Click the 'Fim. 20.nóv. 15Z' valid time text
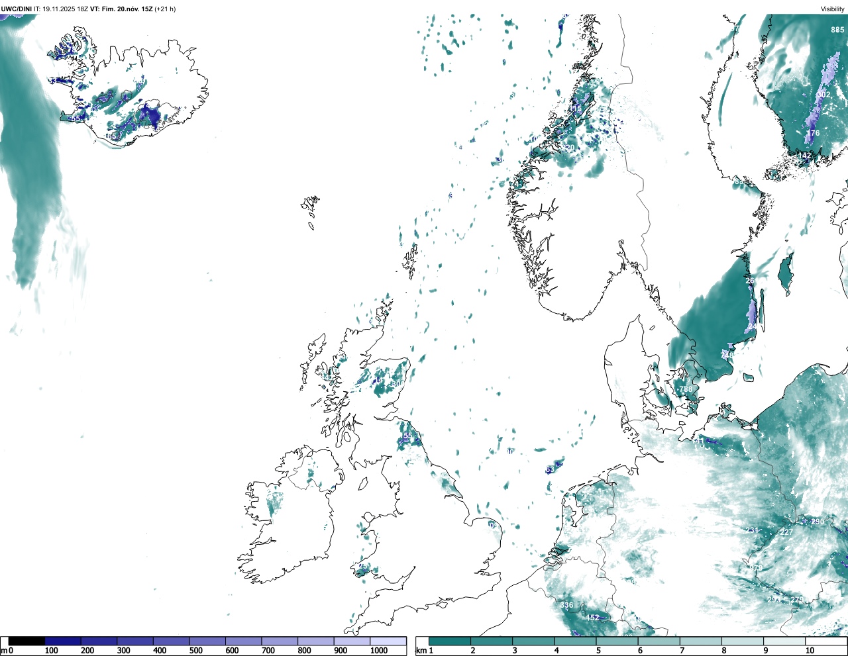Viewport: 848px width, 656px height. pos(127,9)
